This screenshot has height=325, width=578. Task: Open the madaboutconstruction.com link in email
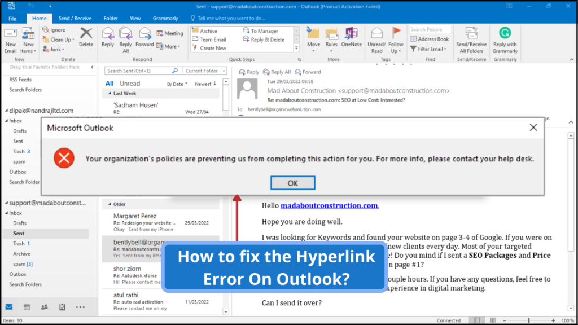(329, 206)
